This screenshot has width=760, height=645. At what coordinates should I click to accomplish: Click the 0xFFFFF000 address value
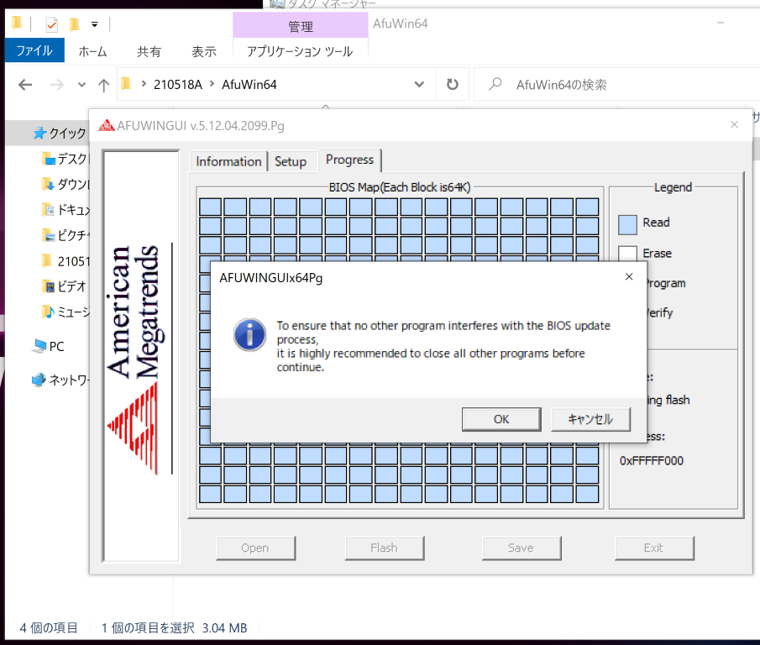point(652,460)
